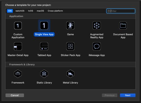
Task: Click the 'Framework' label text
Action: click(x=18, y=83)
